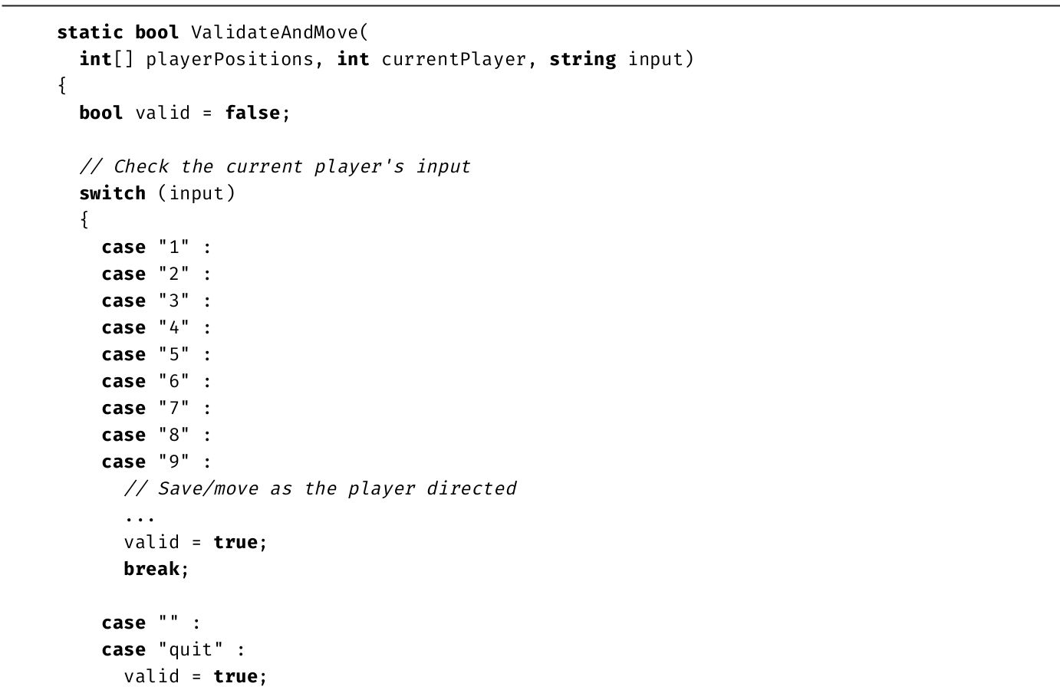Click the "Check the current player's input" comment

(275, 166)
